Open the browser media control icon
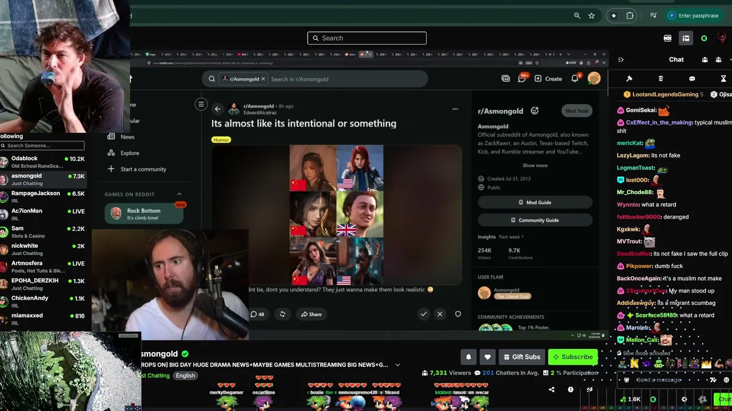The image size is (732, 411). 653,15
